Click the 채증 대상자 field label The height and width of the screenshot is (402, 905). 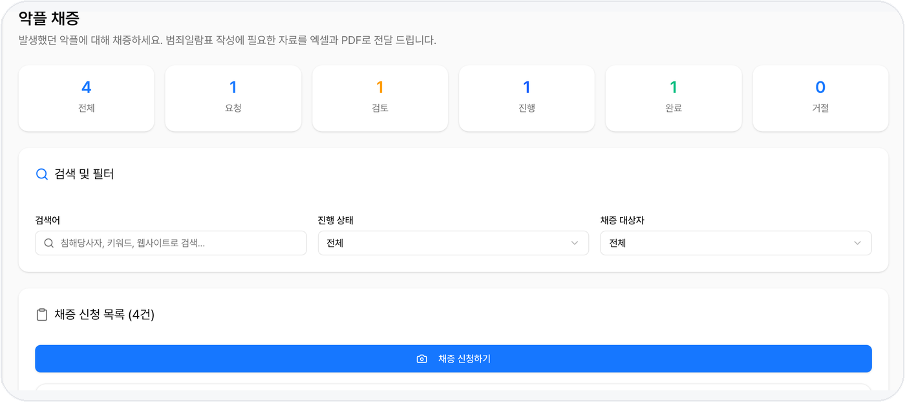click(622, 220)
